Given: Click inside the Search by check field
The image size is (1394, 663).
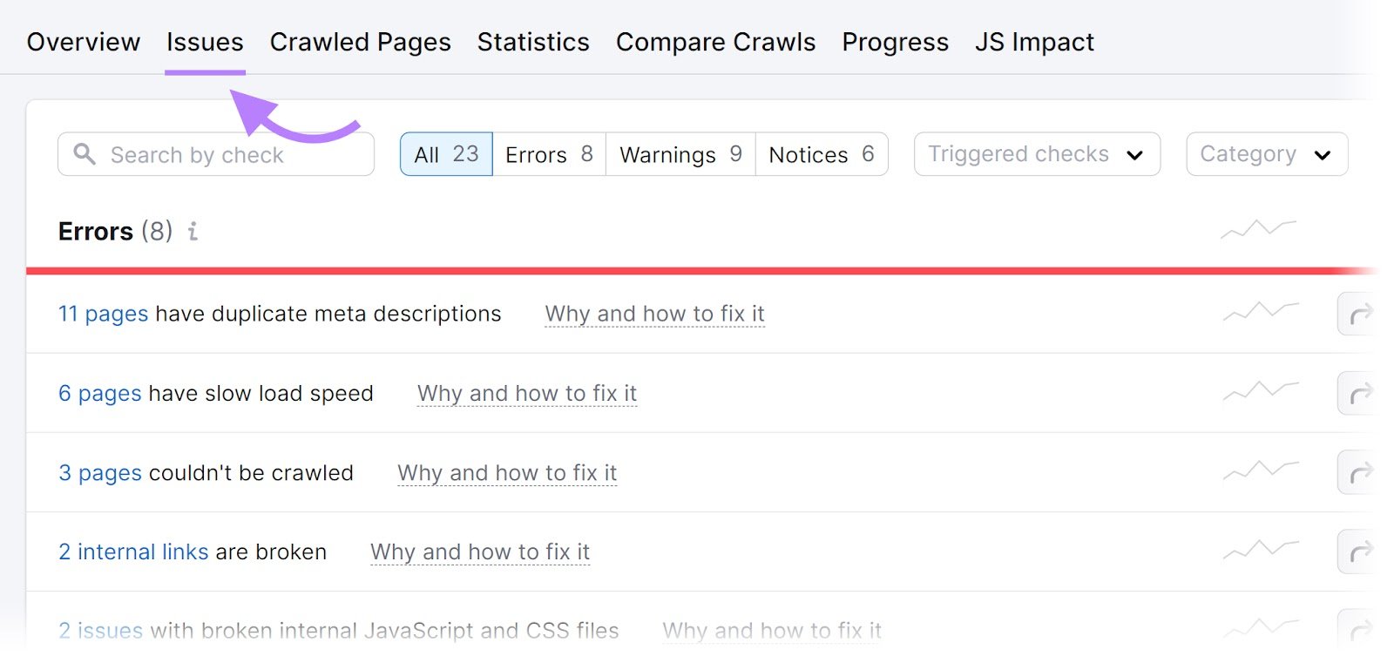Looking at the screenshot, I should (x=218, y=154).
